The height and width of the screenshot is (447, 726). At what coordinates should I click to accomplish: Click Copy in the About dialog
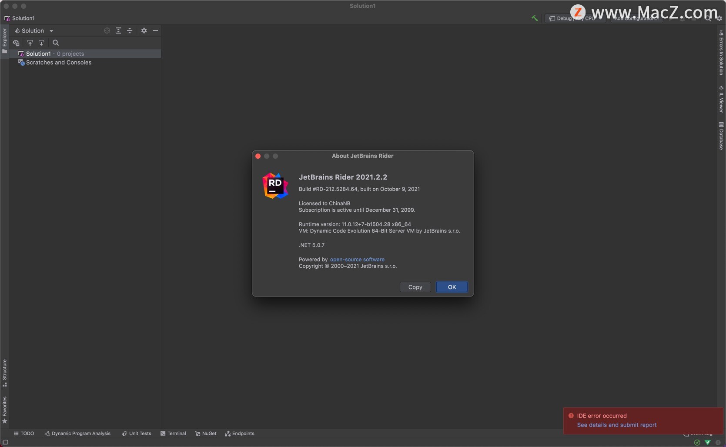(415, 287)
